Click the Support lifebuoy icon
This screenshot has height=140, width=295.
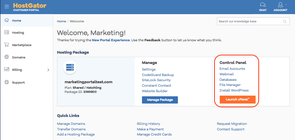(7, 82)
